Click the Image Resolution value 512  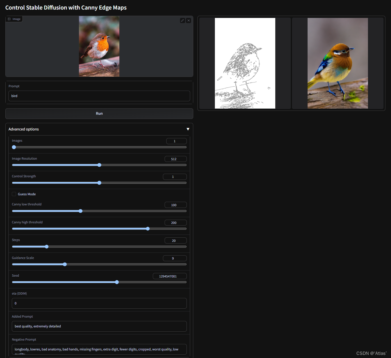pyautogui.click(x=176, y=159)
